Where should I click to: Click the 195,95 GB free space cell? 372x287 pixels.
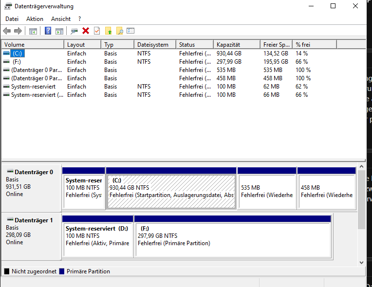click(x=276, y=62)
